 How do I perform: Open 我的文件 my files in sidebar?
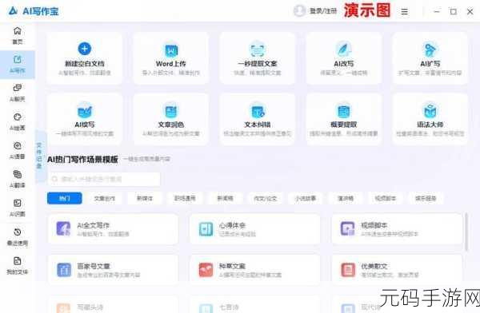18,266
